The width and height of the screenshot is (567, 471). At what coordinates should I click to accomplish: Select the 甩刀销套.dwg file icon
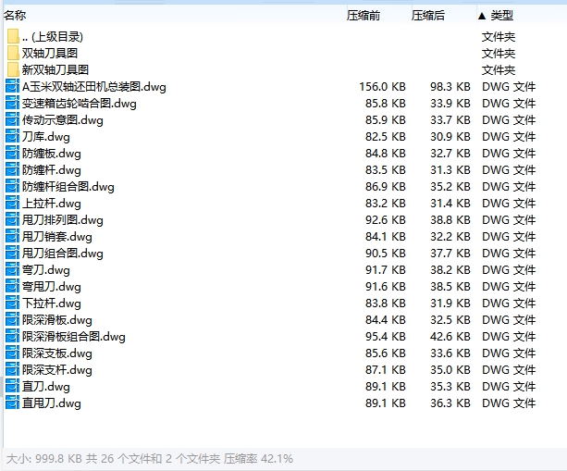(12, 236)
